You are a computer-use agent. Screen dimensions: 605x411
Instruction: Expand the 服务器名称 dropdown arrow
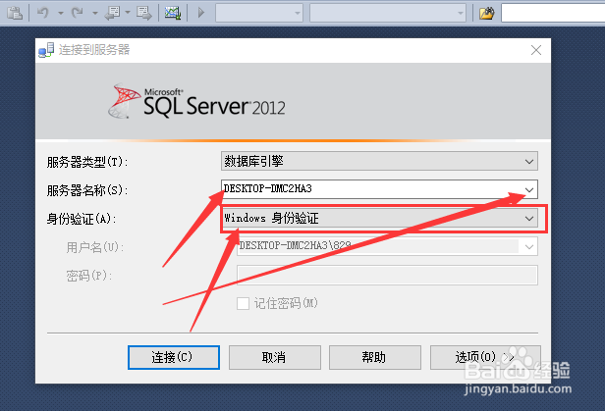[529, 189]
